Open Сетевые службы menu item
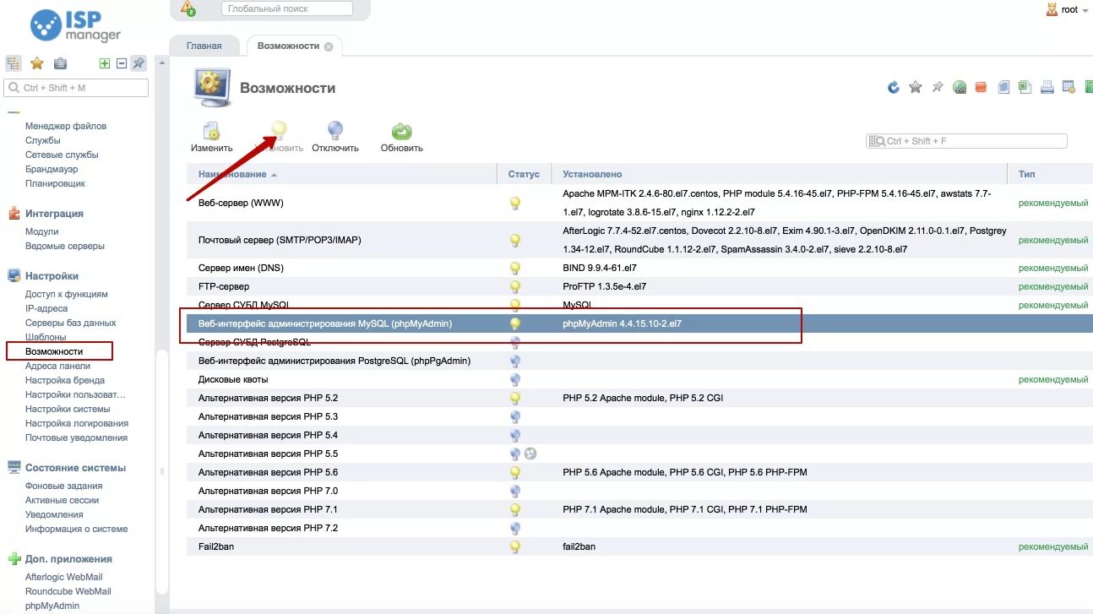1093x614 pixels. (62, 155)
